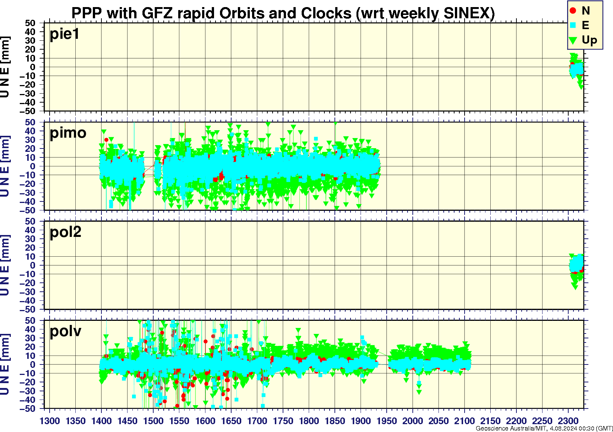This screenshot has height=432, width=613.
Task: Click the 'U N E [mm]' axis title of polv panel
Action: coord(5,364)
